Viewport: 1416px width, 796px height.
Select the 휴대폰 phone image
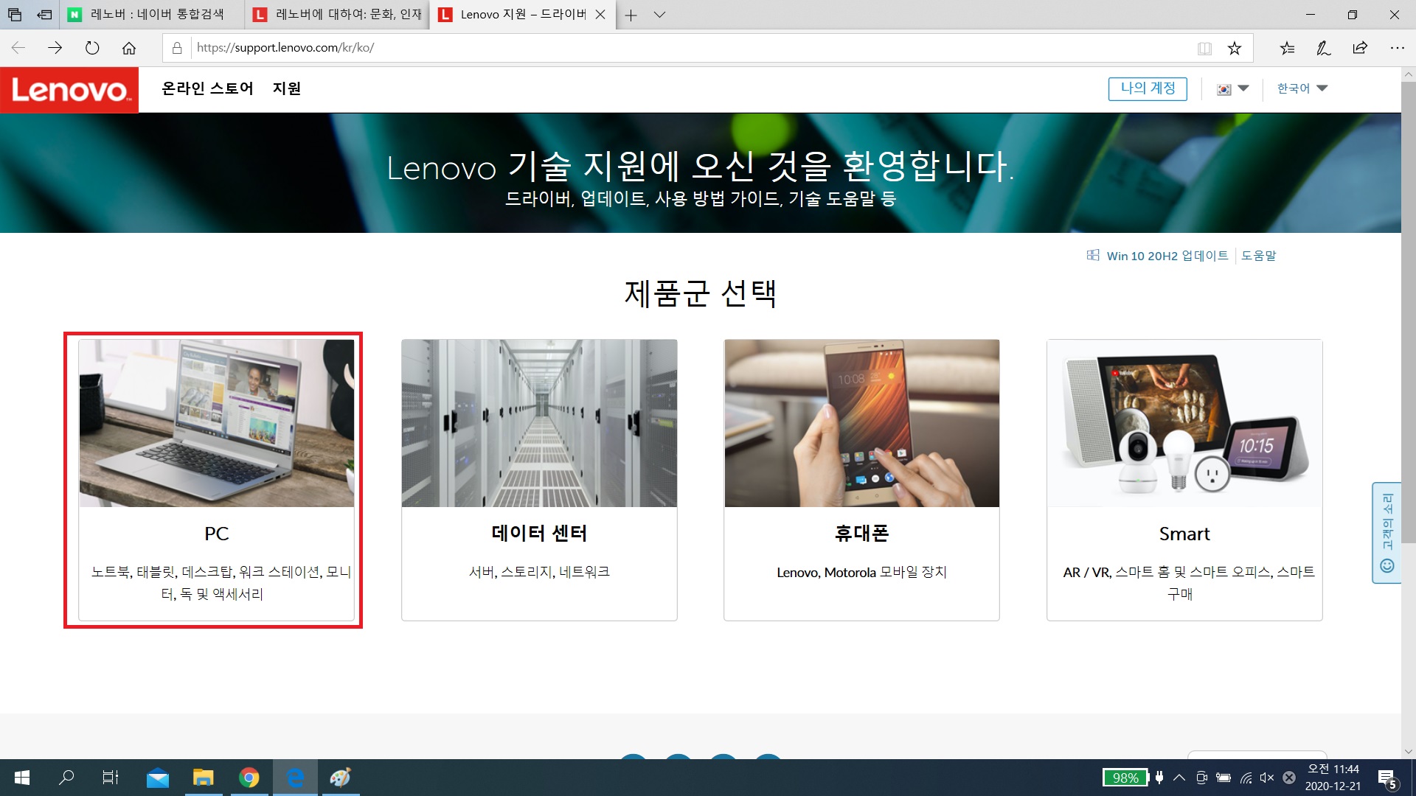(x=861, y=423)
